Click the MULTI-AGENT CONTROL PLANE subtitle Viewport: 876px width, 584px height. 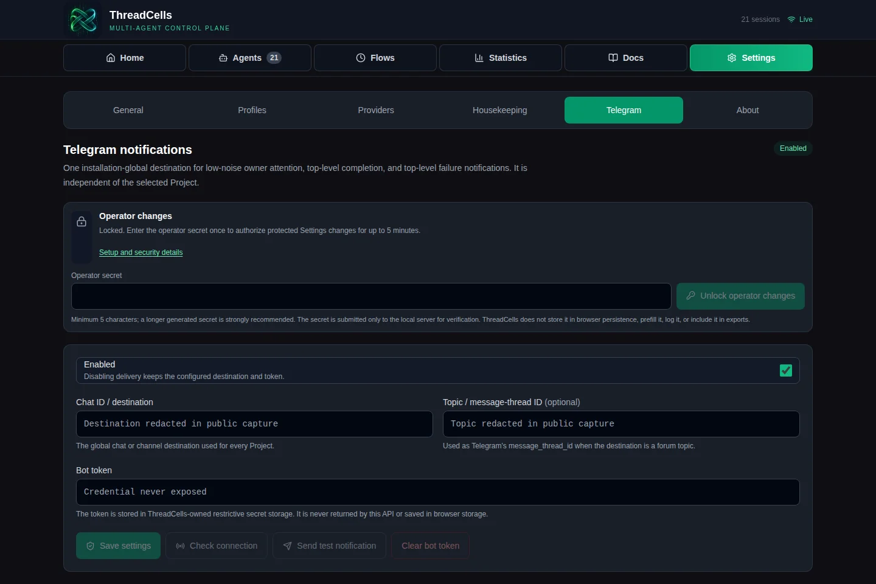point(170,28)
